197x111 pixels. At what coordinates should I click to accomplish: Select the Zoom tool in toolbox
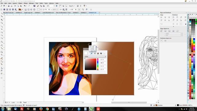(2, 23)
